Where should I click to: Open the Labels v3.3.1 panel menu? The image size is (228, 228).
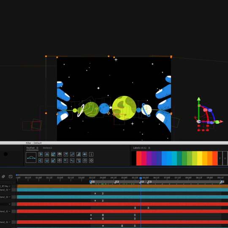149,148
